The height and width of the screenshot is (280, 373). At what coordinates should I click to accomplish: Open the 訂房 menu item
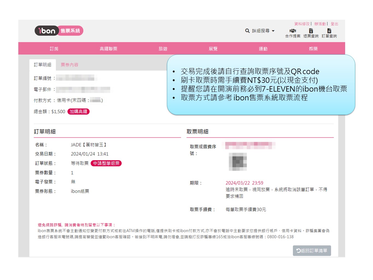pos(54,49)
